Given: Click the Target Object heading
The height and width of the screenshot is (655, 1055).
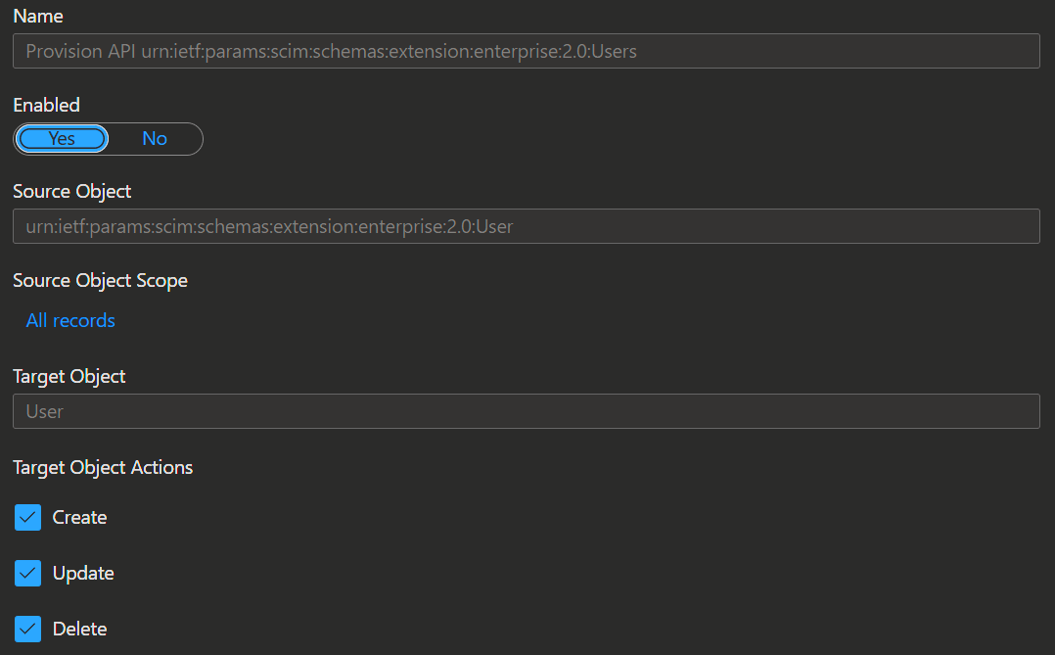Looking at the screenshot, I should coord(69,376).
